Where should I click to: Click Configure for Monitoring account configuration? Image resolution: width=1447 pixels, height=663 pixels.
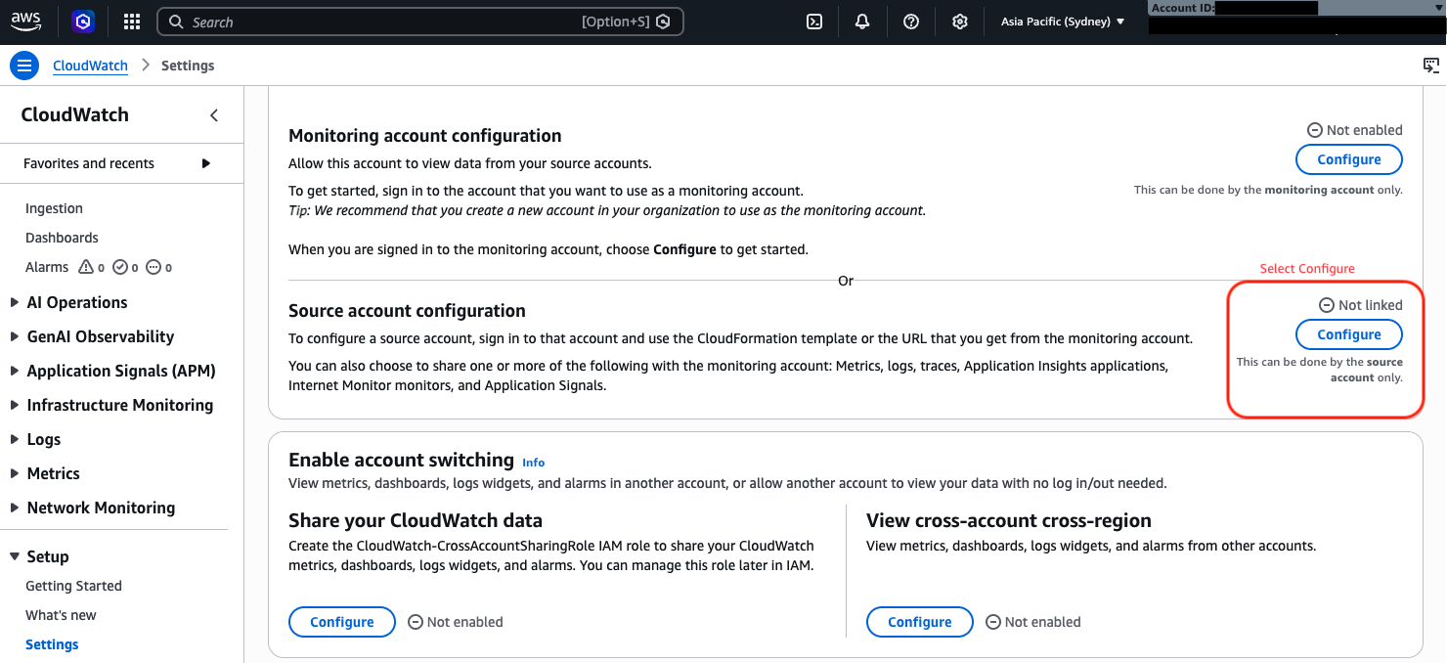1349,159
